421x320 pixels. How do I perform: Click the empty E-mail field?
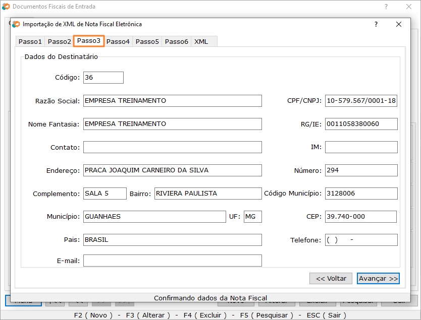tap(172, 261)
